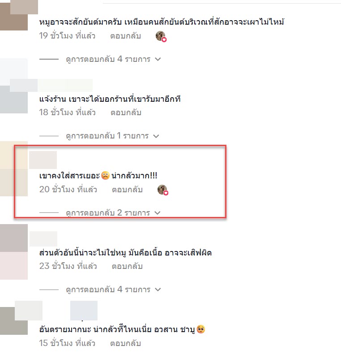Open avatar of the 23-hour-old commenter
Image resolution: width=341 pixels, height=359 pixels.
click(x=14, y=251)
